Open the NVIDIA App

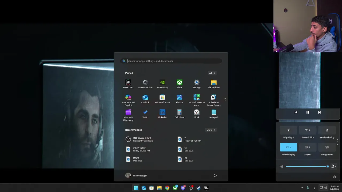(x=162, y=84)
